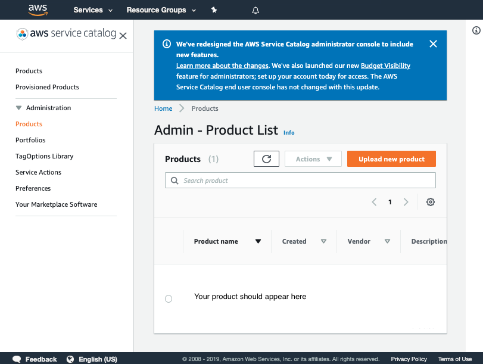Select page number 1 in pagination
Screen dimensions: 483x364
click(x=390, y=202)
